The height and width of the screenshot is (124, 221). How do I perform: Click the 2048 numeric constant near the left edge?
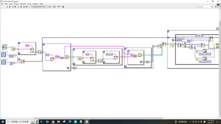pos(11,56)
